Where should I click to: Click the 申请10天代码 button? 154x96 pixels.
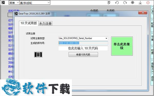pos(83,55)
